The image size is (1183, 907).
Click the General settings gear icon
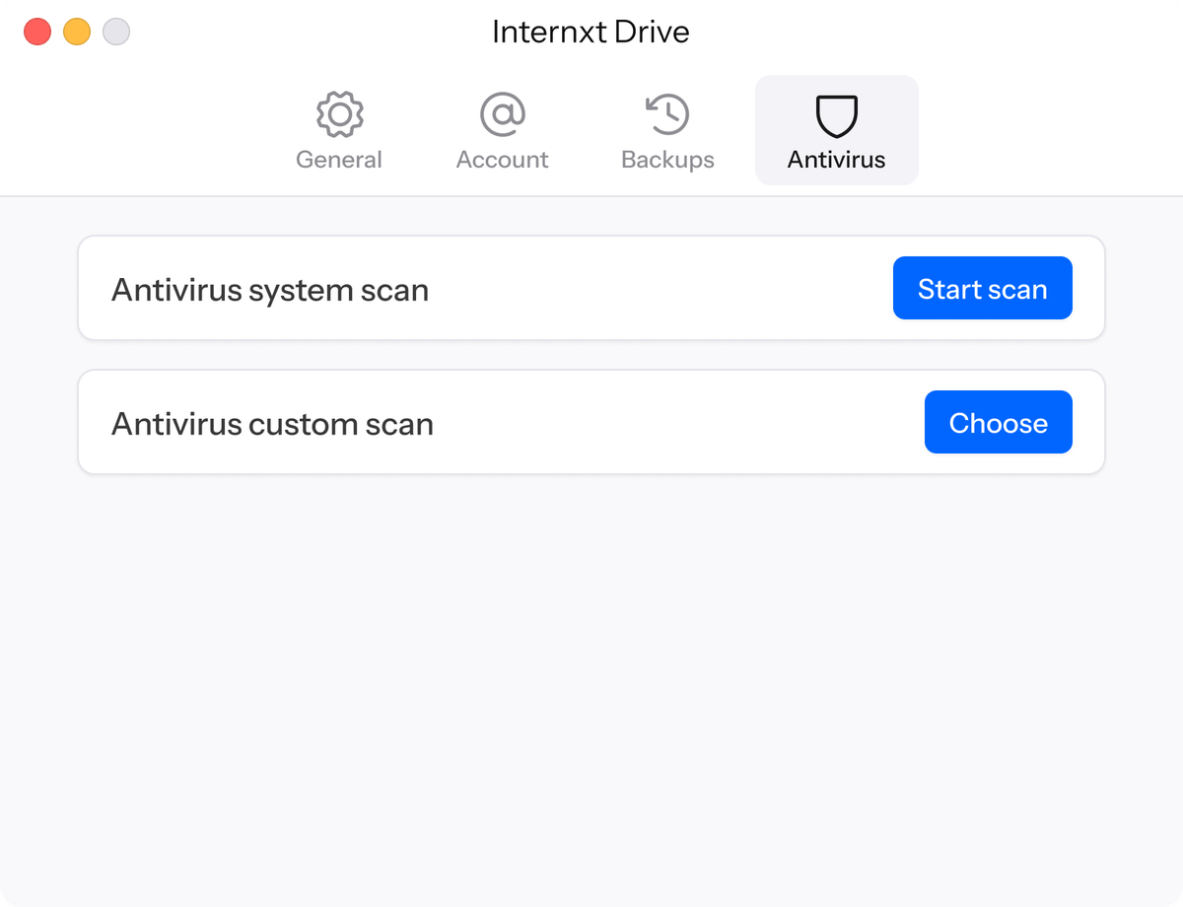tap(339, 113)
